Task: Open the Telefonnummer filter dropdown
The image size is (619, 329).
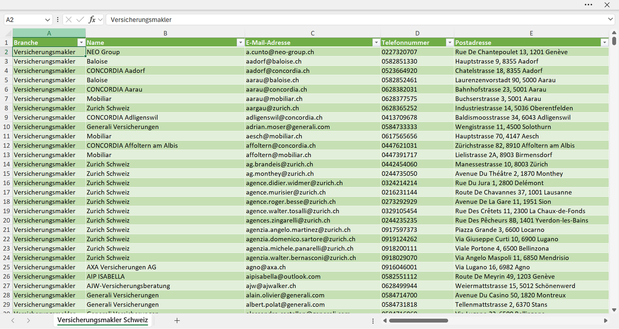Action: (450, 42)
